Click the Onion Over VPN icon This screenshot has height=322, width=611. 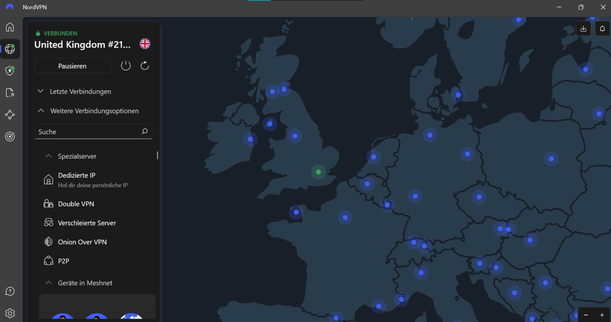pyautogui.click(x=48, y=242)
